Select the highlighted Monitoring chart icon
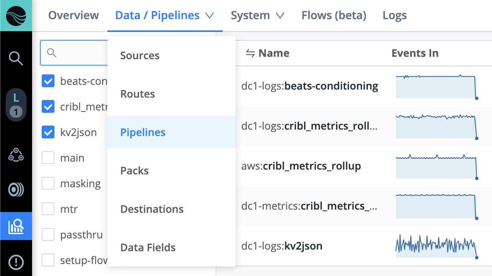The image size is (492, 276). point(16,226)
